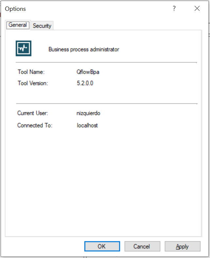Click the Business process administrator title text
Image resolution: width=210 pixels, height=258 pixels.
(x=84, y=49)
